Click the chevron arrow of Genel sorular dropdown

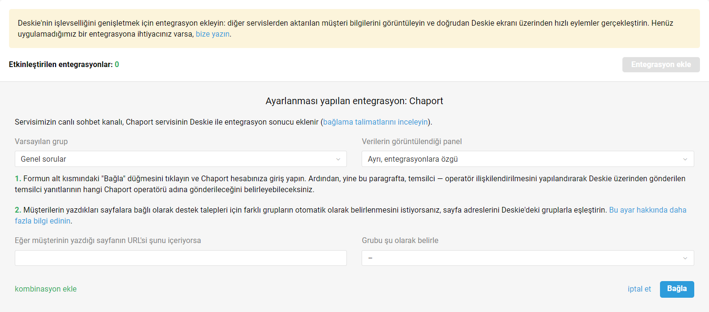pos(338,159)
